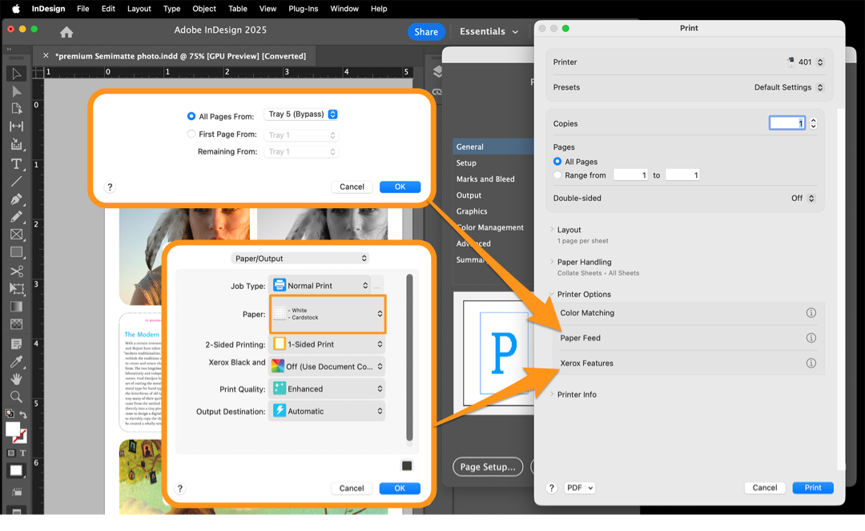Open the Paper/Output pane dropdown
The height and width of the screenshot is (531, 865).
click(300, 259)
